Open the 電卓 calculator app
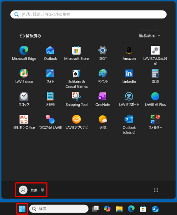The width and height of the screenshot is (177, 215). tap(155, 76)
